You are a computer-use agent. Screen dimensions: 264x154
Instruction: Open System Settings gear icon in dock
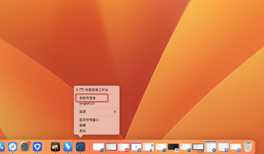coord(25,147)
